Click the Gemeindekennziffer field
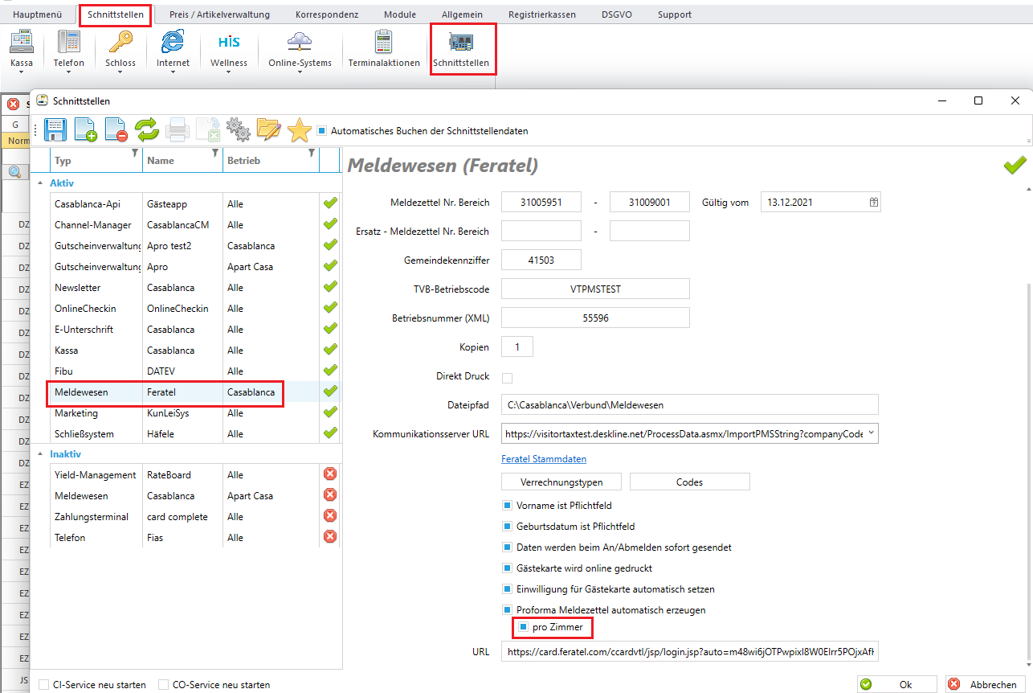 (x=541, y=260)
